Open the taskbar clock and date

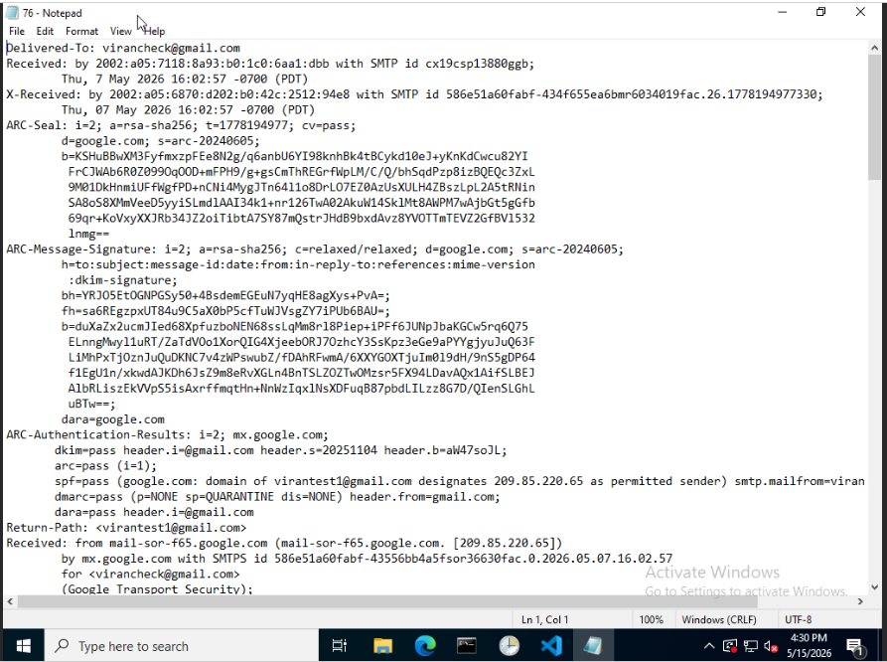[x=809, y=645]
